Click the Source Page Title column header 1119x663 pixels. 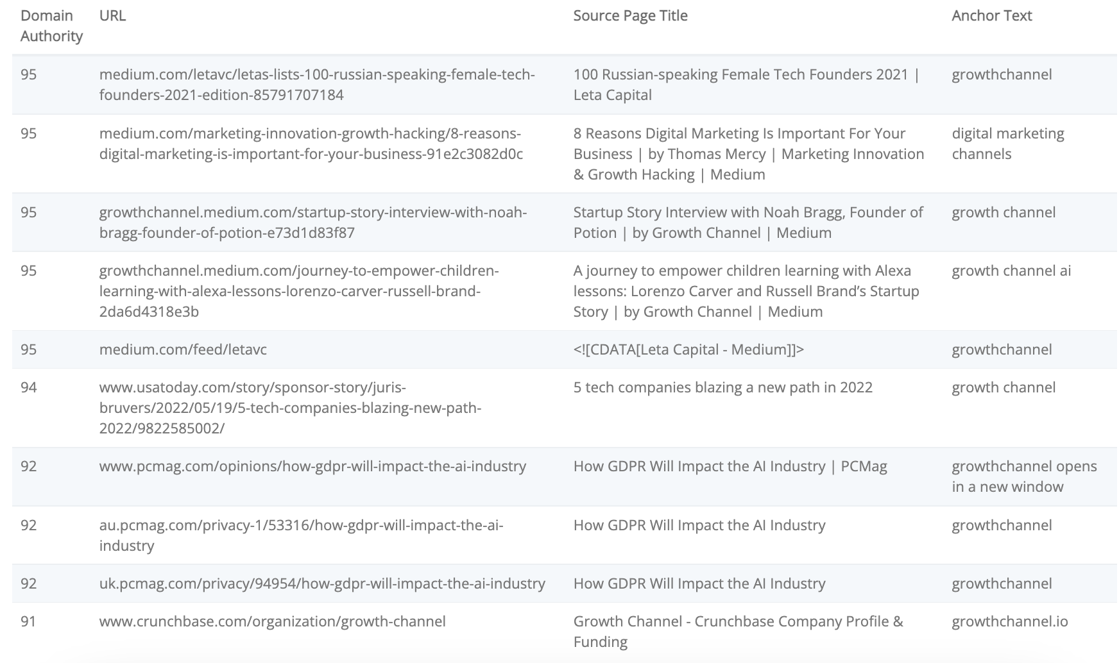(630, 15)
